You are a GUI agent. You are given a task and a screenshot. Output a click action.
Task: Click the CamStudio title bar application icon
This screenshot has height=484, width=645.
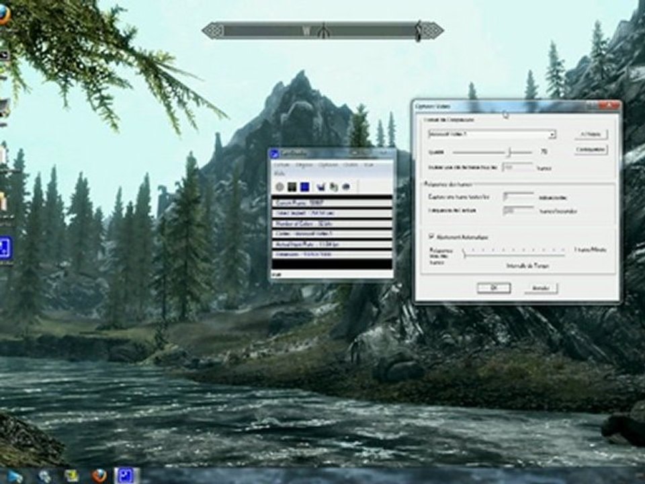tap(275, 154)
